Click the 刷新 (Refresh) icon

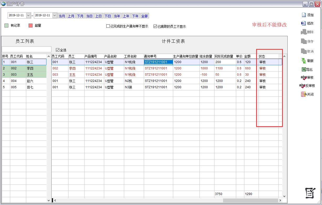click(x=304, y=60)
